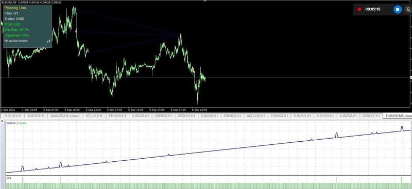The width and height of the screenshot is (412, 189).
Task: Click the 2 Sep 15:00 time axis label
Action: (x=72, y=110)
